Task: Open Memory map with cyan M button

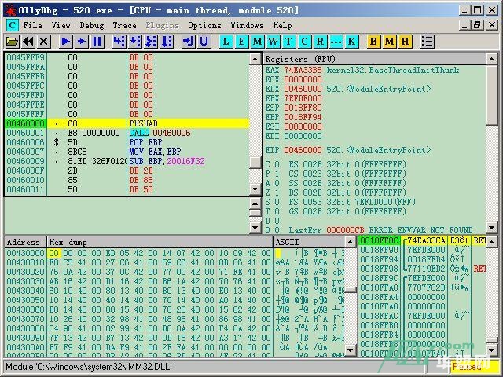Action: click(x=257, y=41)
